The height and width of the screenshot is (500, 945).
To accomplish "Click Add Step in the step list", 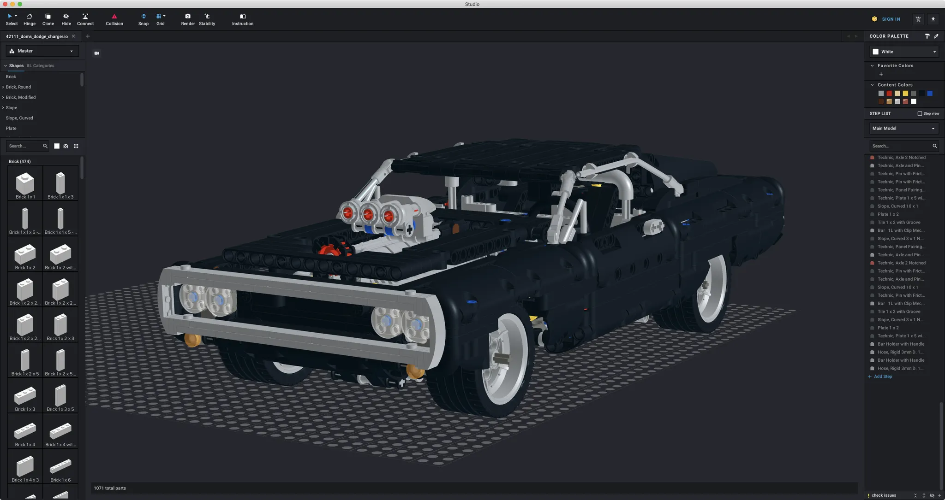I will [x=880, y=376].
